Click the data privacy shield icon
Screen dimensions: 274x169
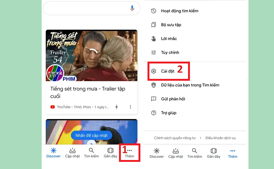[154, 85]
